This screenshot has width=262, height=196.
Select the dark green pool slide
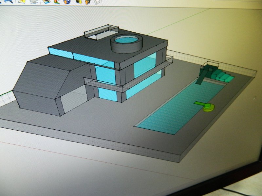point(202,76)
